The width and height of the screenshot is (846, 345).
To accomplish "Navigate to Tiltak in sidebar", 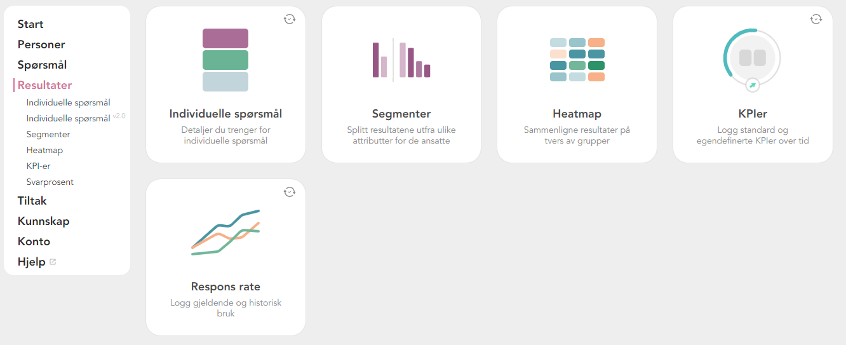I will point(32,201).
